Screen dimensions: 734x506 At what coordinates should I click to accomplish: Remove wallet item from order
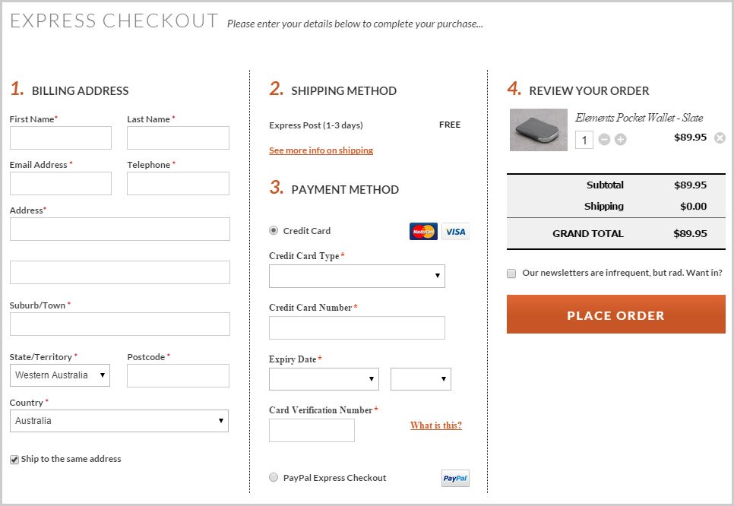click(x=720, y=138)
